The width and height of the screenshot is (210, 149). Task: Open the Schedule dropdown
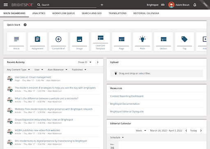(117, 138)
